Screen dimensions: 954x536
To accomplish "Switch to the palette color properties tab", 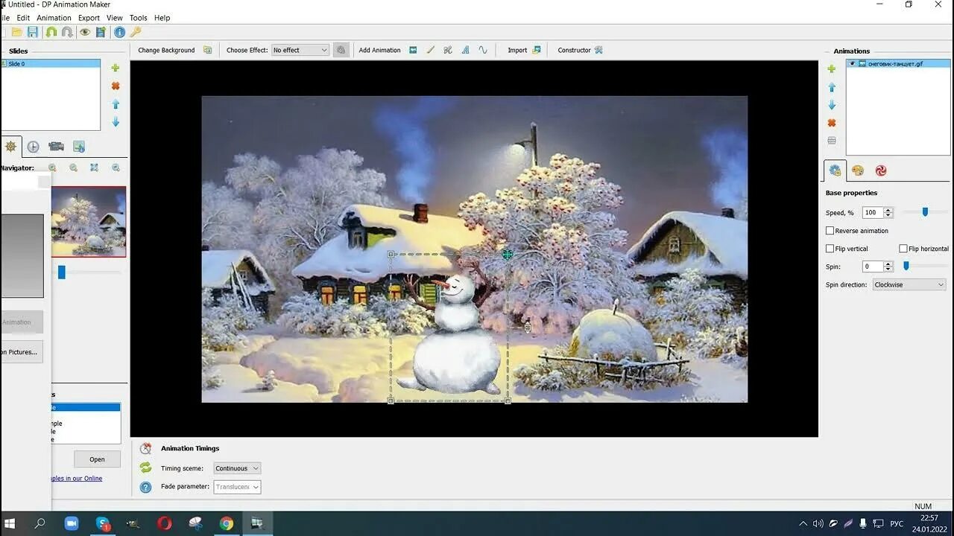I will (x=858, y=170).
